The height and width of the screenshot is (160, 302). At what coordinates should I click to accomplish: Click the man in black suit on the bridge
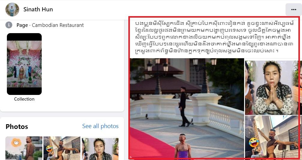click(x=184, y=107)
